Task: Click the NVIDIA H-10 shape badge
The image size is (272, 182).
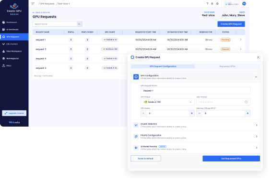Action: click(110, 59)
